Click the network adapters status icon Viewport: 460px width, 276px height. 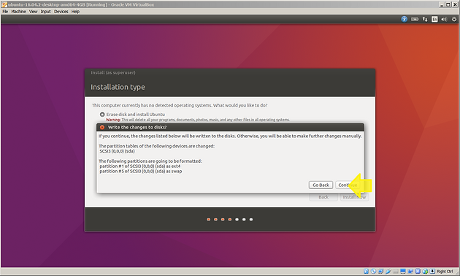point(381,272)
